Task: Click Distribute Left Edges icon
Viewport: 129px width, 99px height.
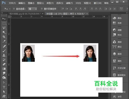Action: [x=106, y=9]
